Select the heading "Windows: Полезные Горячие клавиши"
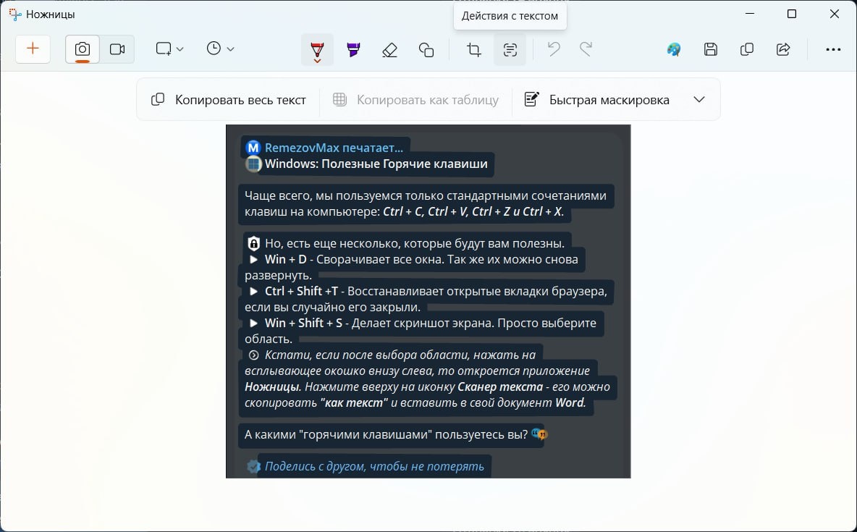Screen dimensions: 857x532 [376, 164]
